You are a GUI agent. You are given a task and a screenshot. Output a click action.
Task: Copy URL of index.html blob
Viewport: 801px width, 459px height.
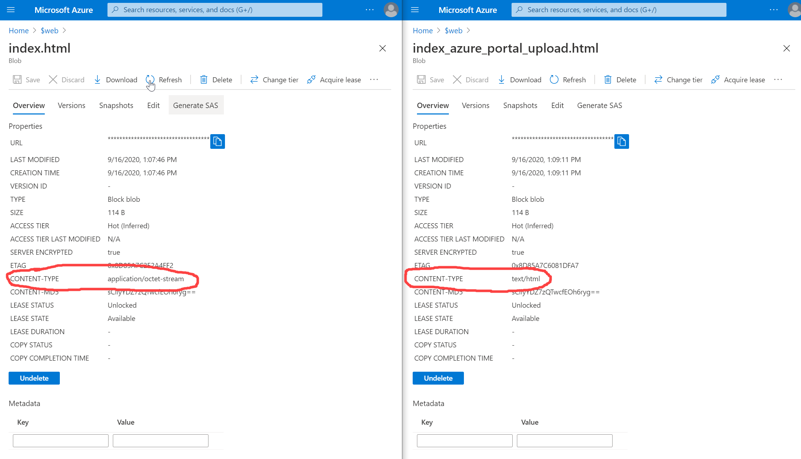[x=217, y=141]
